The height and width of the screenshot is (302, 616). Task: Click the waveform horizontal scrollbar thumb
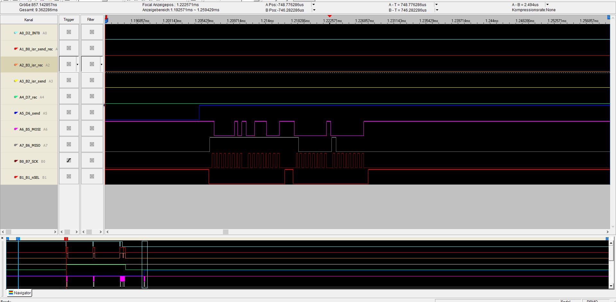226,232
